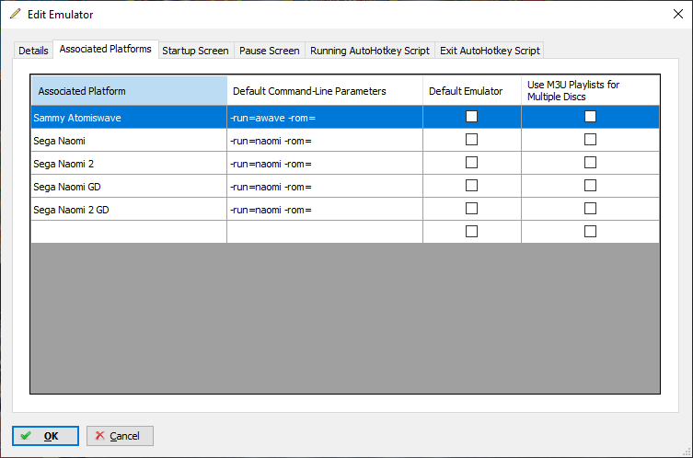Open the Pause Screen tab
The image size is (693, 458).
tap(269, 51)
